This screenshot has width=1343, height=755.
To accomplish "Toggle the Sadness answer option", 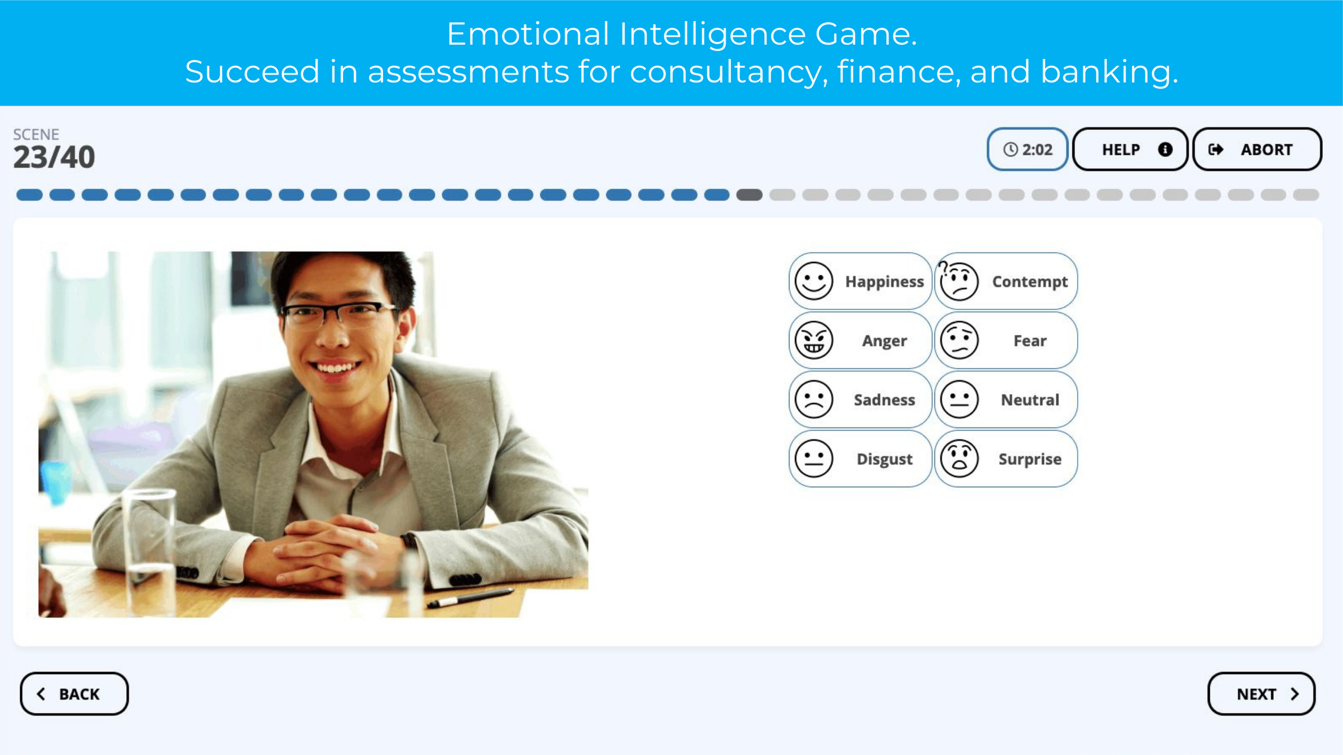I will (x=858, y=399).
